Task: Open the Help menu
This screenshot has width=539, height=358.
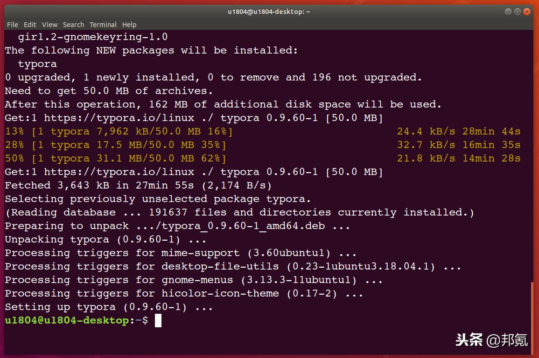Action: (129, 25)
